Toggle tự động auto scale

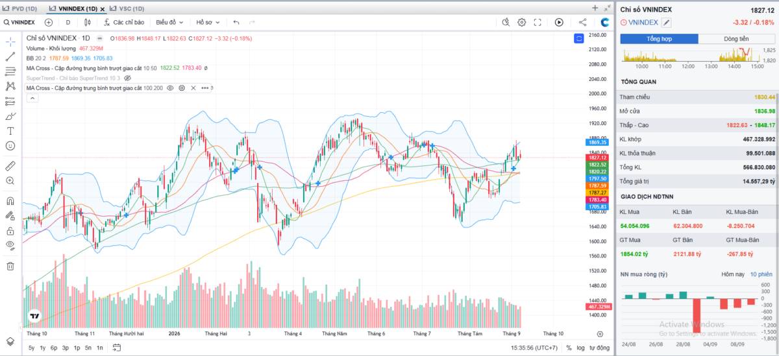click(599, 348)
